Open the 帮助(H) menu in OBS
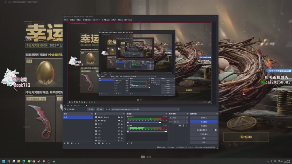The height and width of the screenshot is (164, 292). coord(120,20)
